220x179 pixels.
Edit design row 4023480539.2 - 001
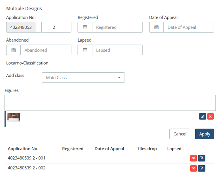201,158
